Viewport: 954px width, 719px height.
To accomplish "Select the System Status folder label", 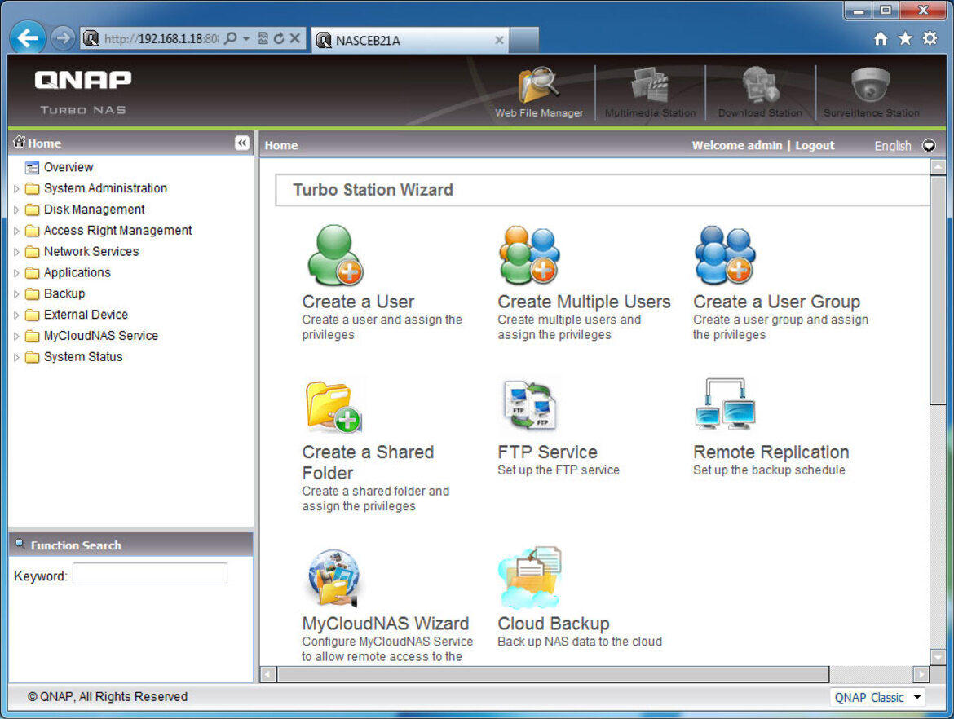I will pyautogui.click(x=83, y=356).
